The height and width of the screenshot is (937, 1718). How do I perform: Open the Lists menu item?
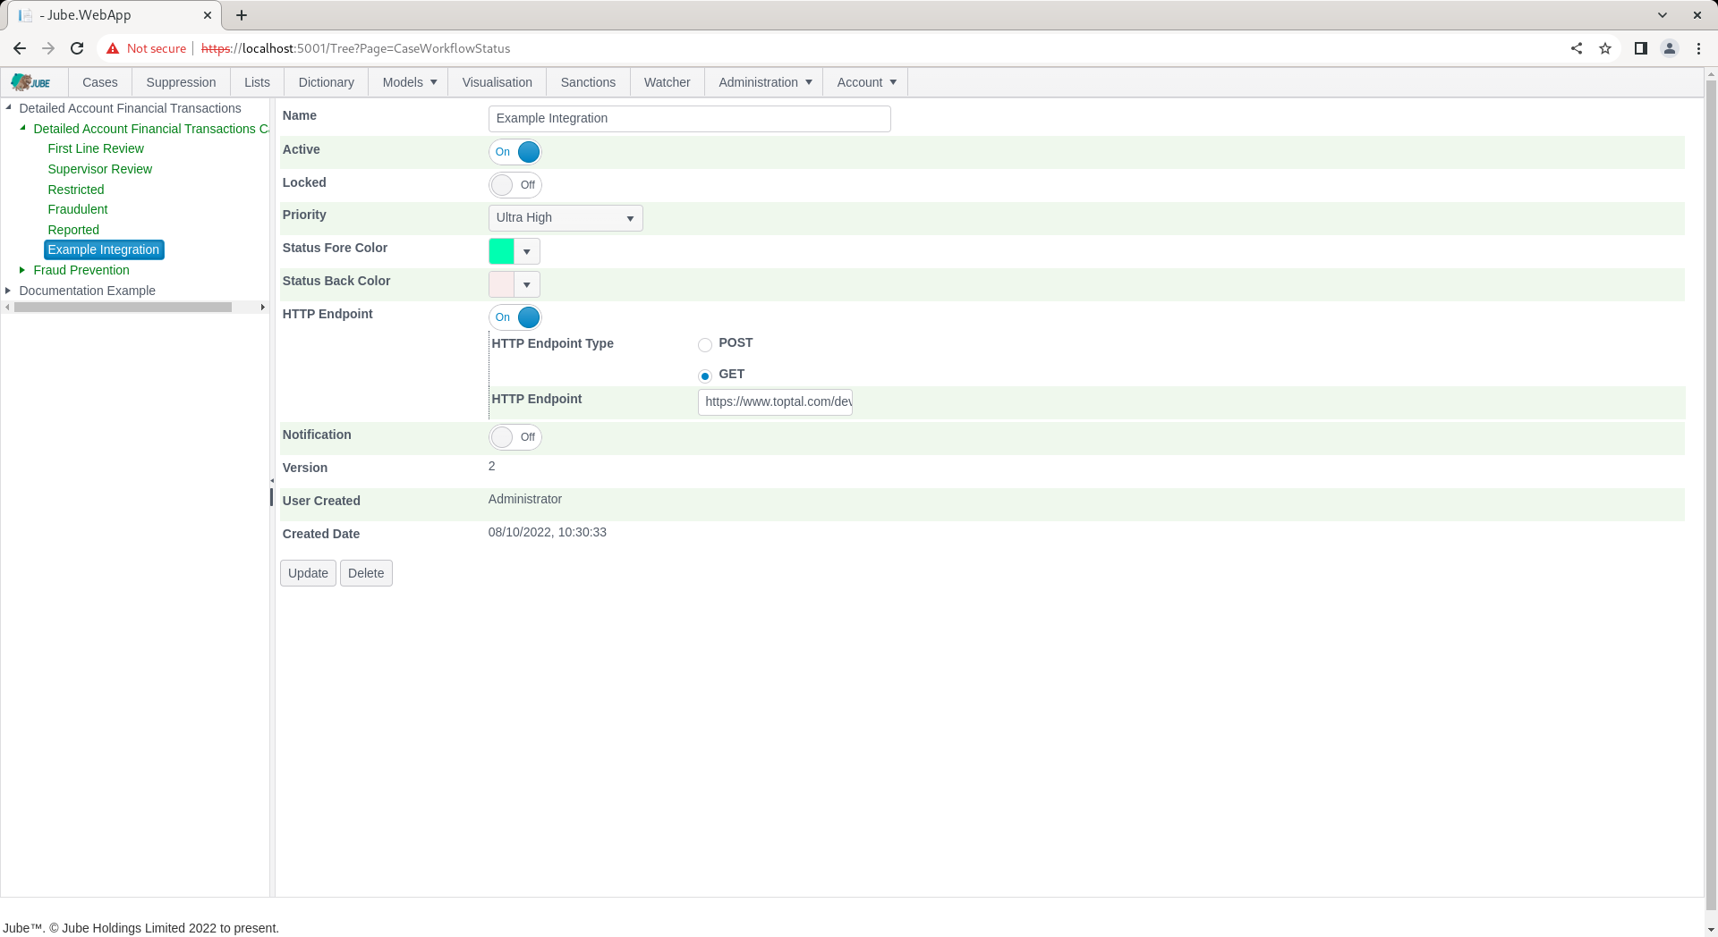click(257, 82)
